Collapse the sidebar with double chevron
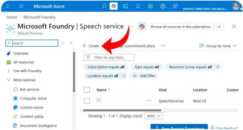 (72, 43)
